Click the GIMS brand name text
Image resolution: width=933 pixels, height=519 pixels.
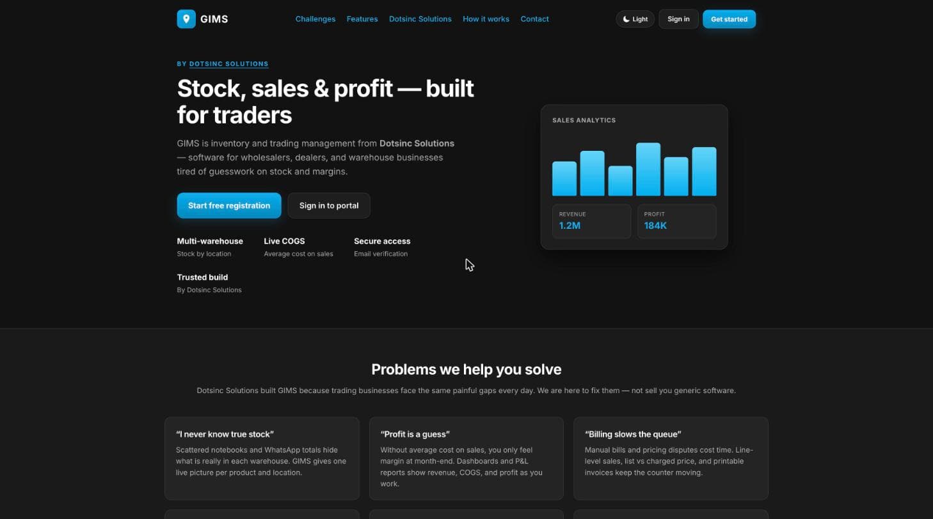214,19
